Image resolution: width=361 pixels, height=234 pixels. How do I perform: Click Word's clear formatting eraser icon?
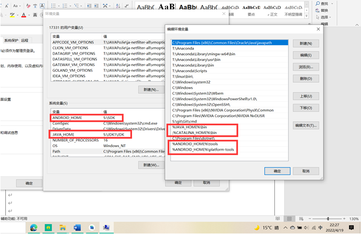point(28,6)
